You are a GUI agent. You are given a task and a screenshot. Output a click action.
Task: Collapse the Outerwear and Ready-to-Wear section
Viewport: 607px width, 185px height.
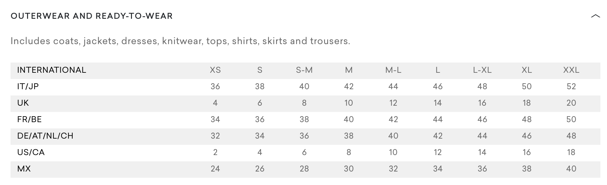pyautogui.click(x=595, y=16)
